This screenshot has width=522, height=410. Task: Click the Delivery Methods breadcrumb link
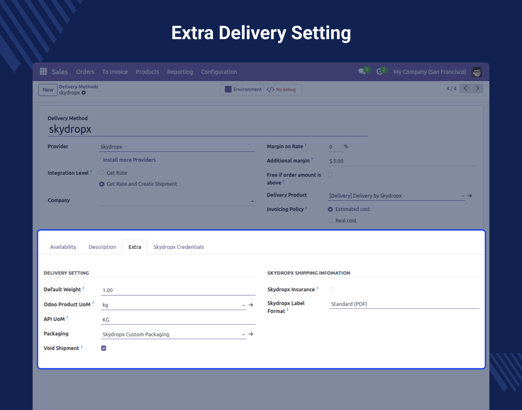point(79,87)
